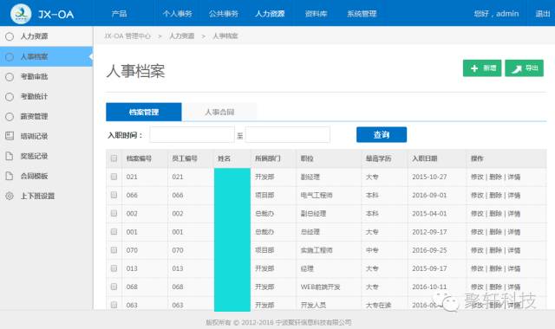Check the row 070 checkbox
Screen dimensions: 555x329
coord(114,250)
